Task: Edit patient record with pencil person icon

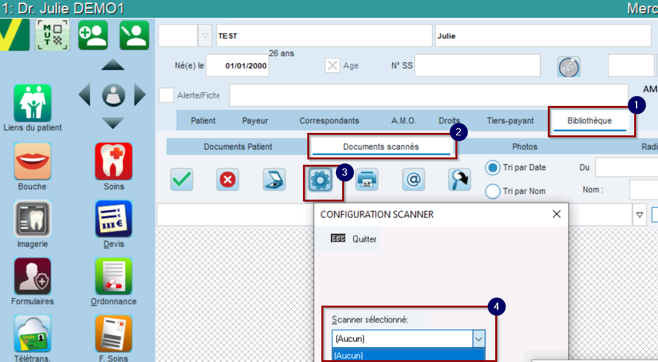Action: pyautogui.click(x=134, y=36)
